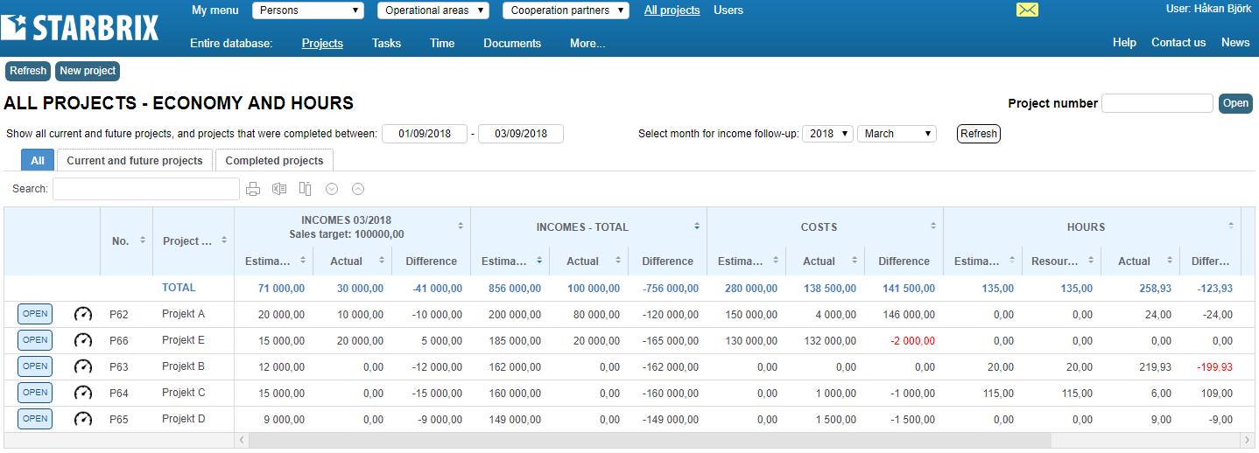This screenshot has width=1259, height=453.
Task: Toggle sort on Costs Actual column
Action: click(855, 261)
